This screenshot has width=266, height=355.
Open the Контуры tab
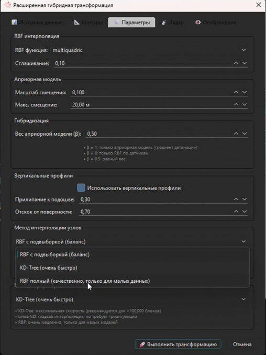(x=88, y=23)
